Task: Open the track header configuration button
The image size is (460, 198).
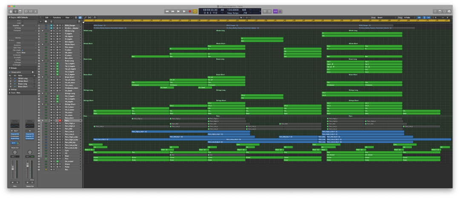Action: pos(79,21)
